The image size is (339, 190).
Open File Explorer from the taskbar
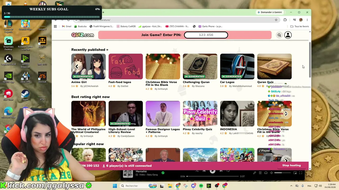pyautogui.click(x=170, y=186)
